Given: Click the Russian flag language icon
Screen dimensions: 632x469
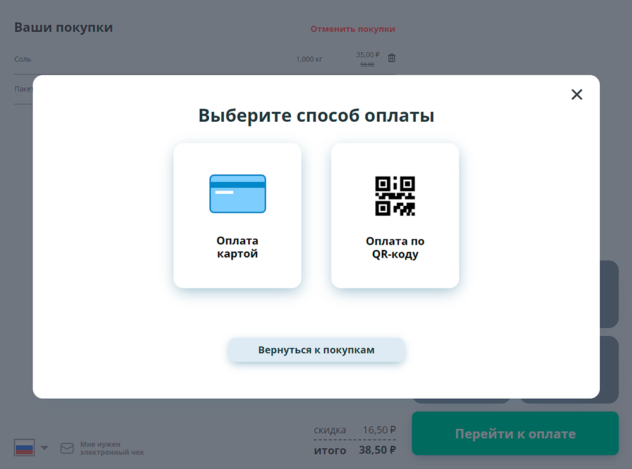Looking at the screenshot, I should coord(24,448).
